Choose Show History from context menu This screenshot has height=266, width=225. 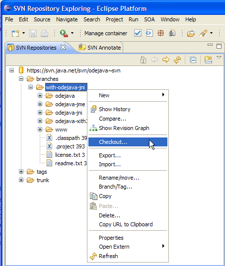pyautogui.click(x=128, y=109)
